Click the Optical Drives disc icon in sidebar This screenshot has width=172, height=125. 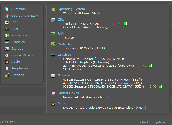7,55
